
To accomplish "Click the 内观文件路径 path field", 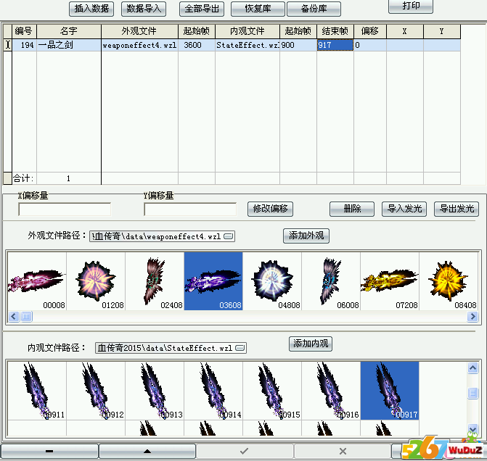I will point(171,348).
